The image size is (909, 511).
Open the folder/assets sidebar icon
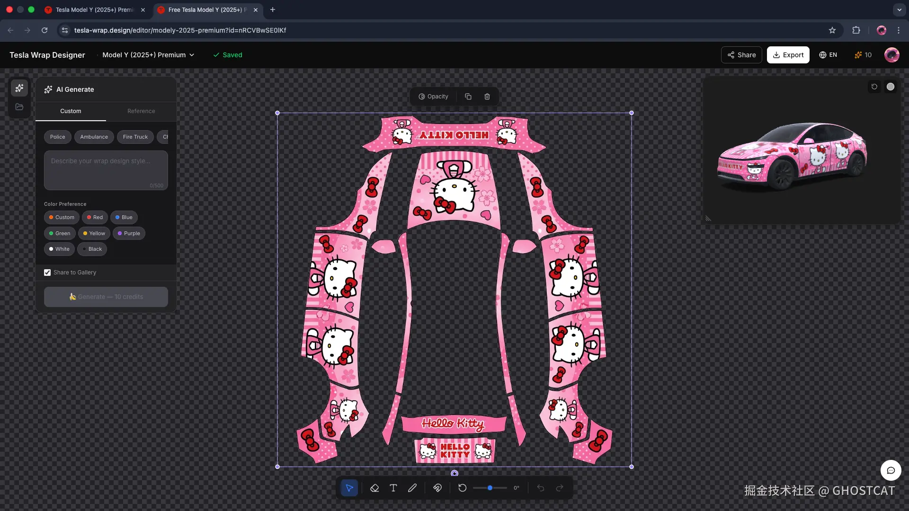(19, 107)
